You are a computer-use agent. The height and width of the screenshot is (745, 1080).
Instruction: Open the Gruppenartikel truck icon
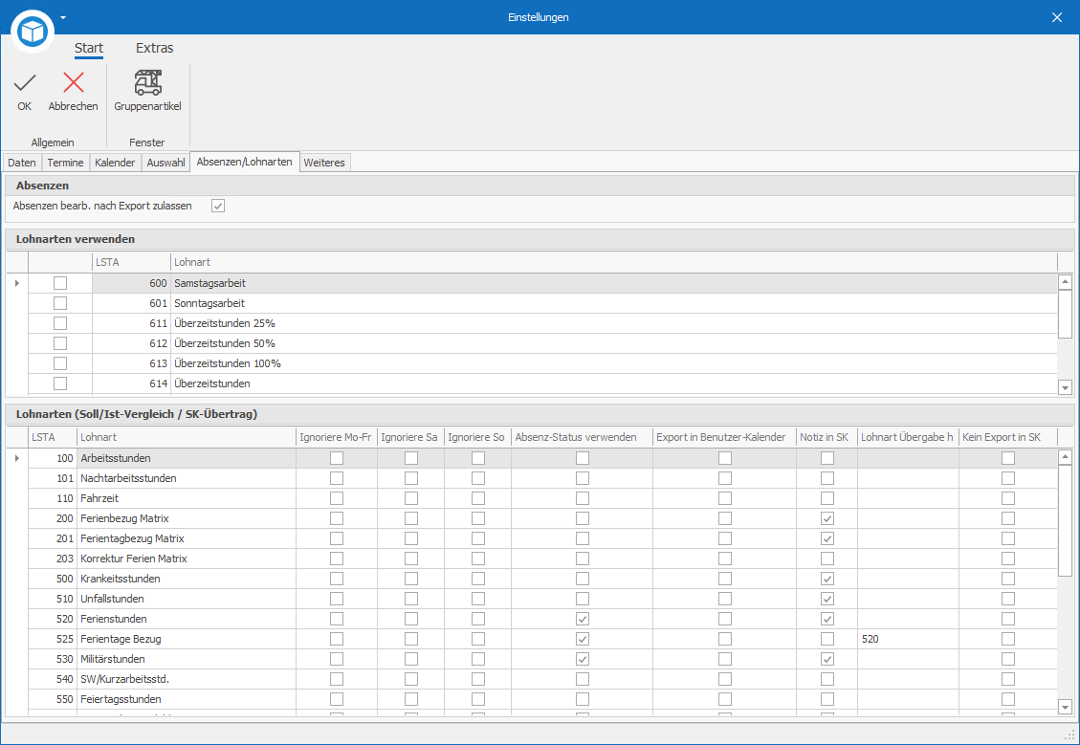click(147, 82)
